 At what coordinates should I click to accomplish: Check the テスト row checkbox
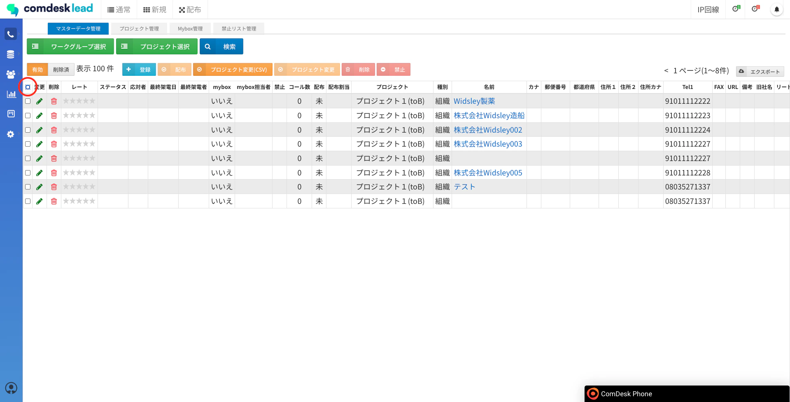[x=28, y=187]
